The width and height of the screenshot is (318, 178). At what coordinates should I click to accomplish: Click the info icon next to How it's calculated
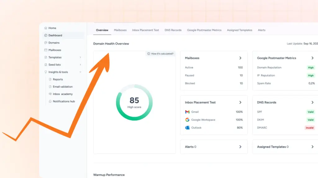click(x=148, y=53)
